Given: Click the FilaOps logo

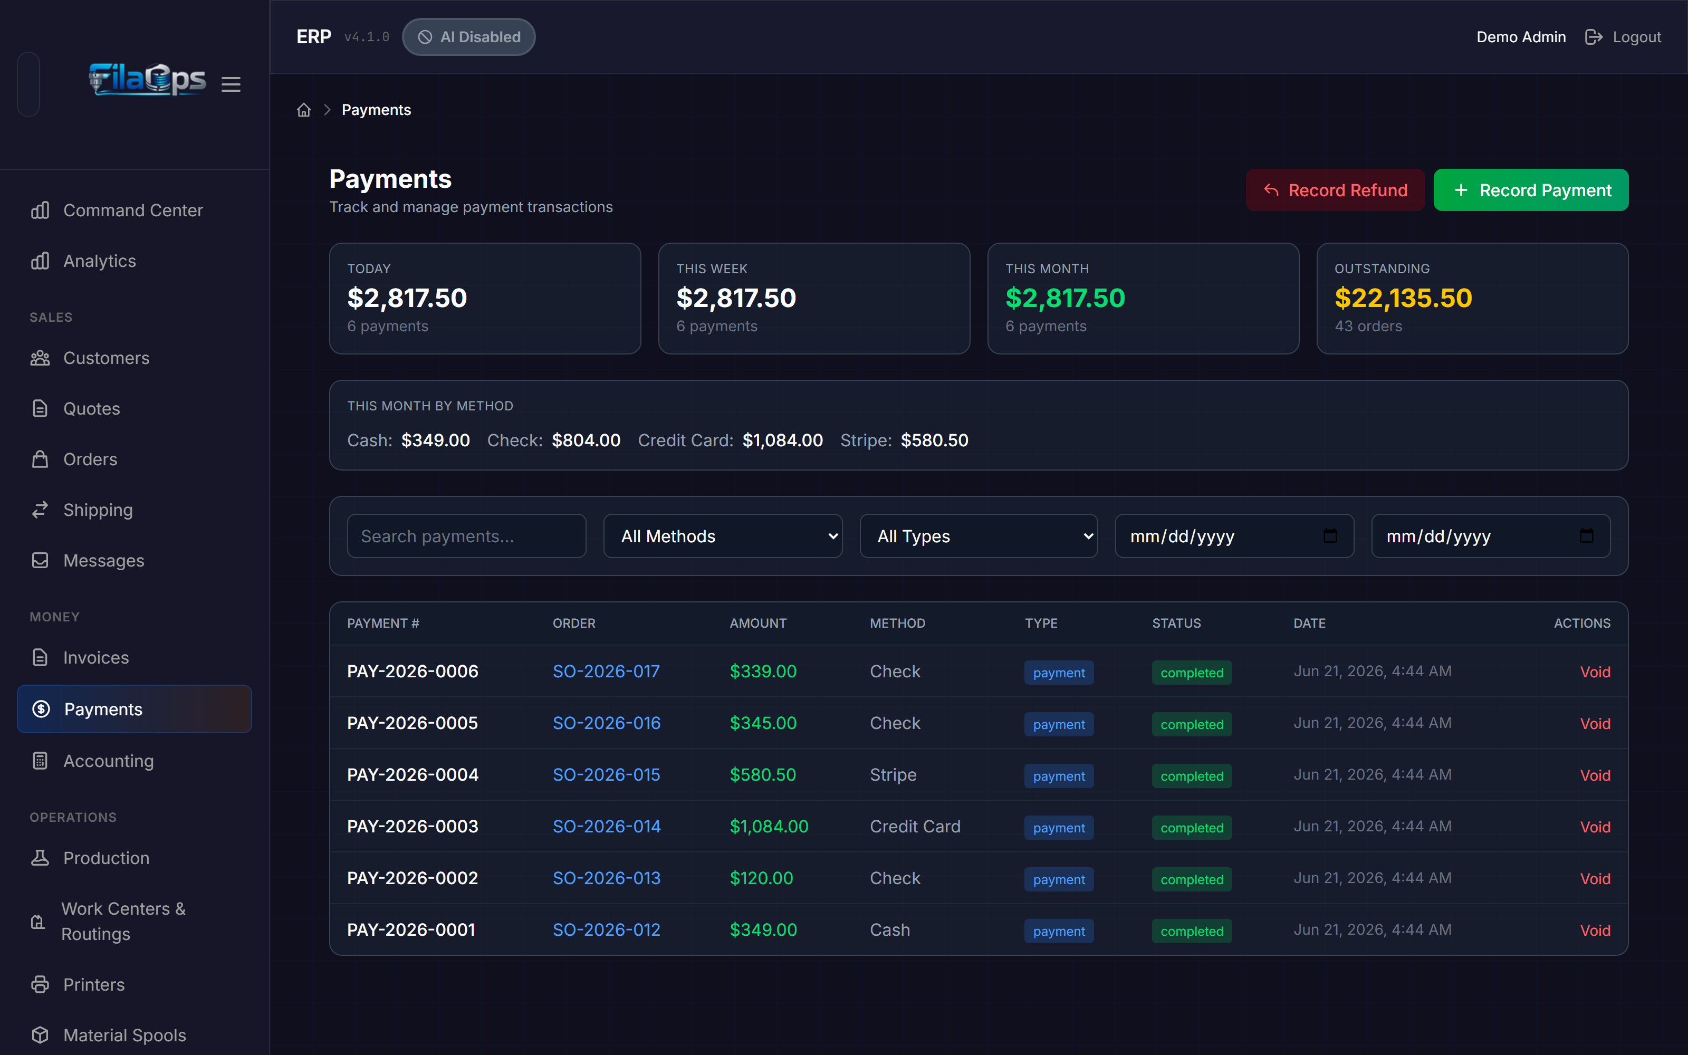Looking at the screenshot, I should (147, 80).
